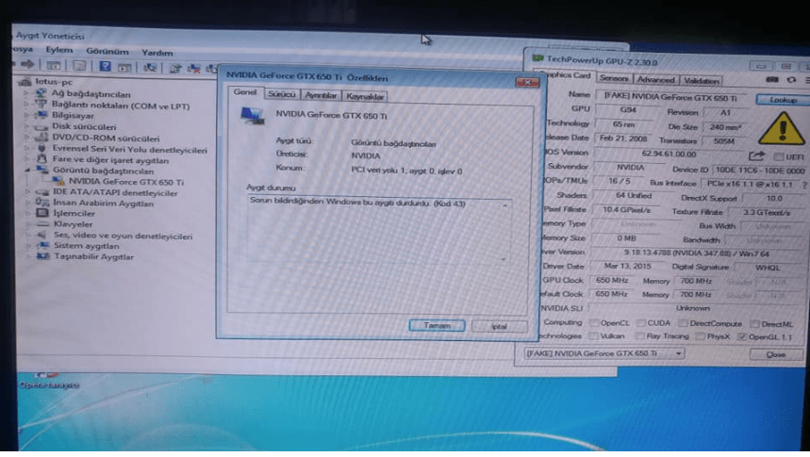
Task: Expand the IDE ATA/ATAPI denetleyiciler node
Action: [x=28, y=192]
